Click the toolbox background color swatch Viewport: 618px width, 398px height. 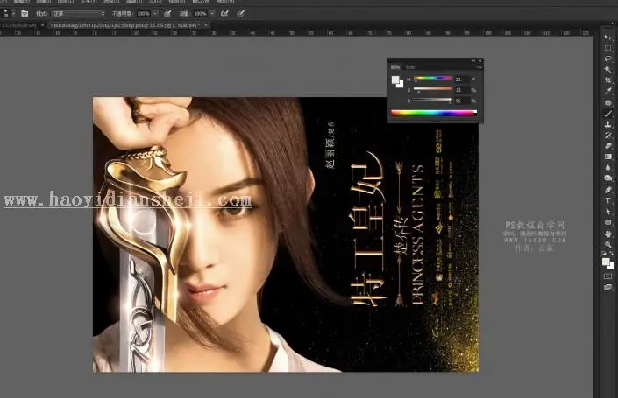point(611,267)
